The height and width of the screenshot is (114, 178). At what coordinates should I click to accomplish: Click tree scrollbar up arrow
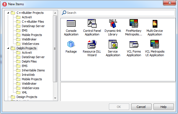pos(55,13)
